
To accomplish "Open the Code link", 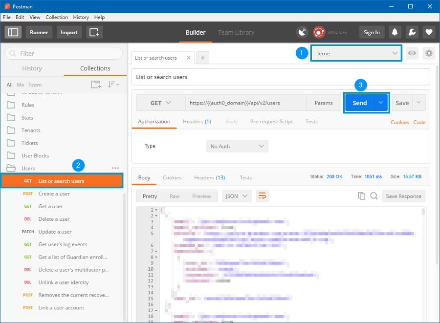I will click(x=419, y=122).
